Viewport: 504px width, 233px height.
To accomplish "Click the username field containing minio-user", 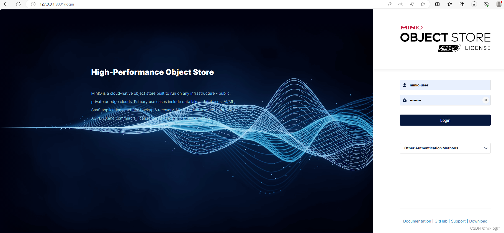I will point(445,85).
